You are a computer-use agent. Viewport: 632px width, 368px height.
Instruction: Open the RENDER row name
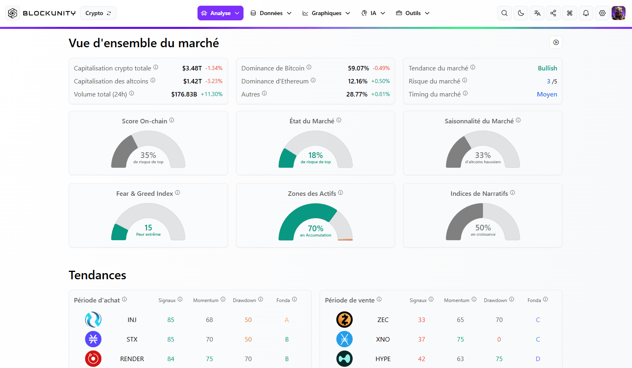pyautogui.click(x=132, y=359)
